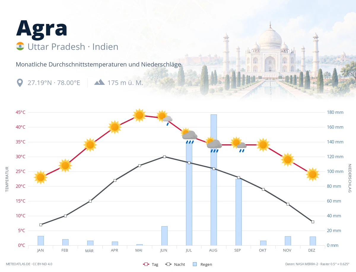Select the December sun icon
Screen dimensions: 356x272
313,174
